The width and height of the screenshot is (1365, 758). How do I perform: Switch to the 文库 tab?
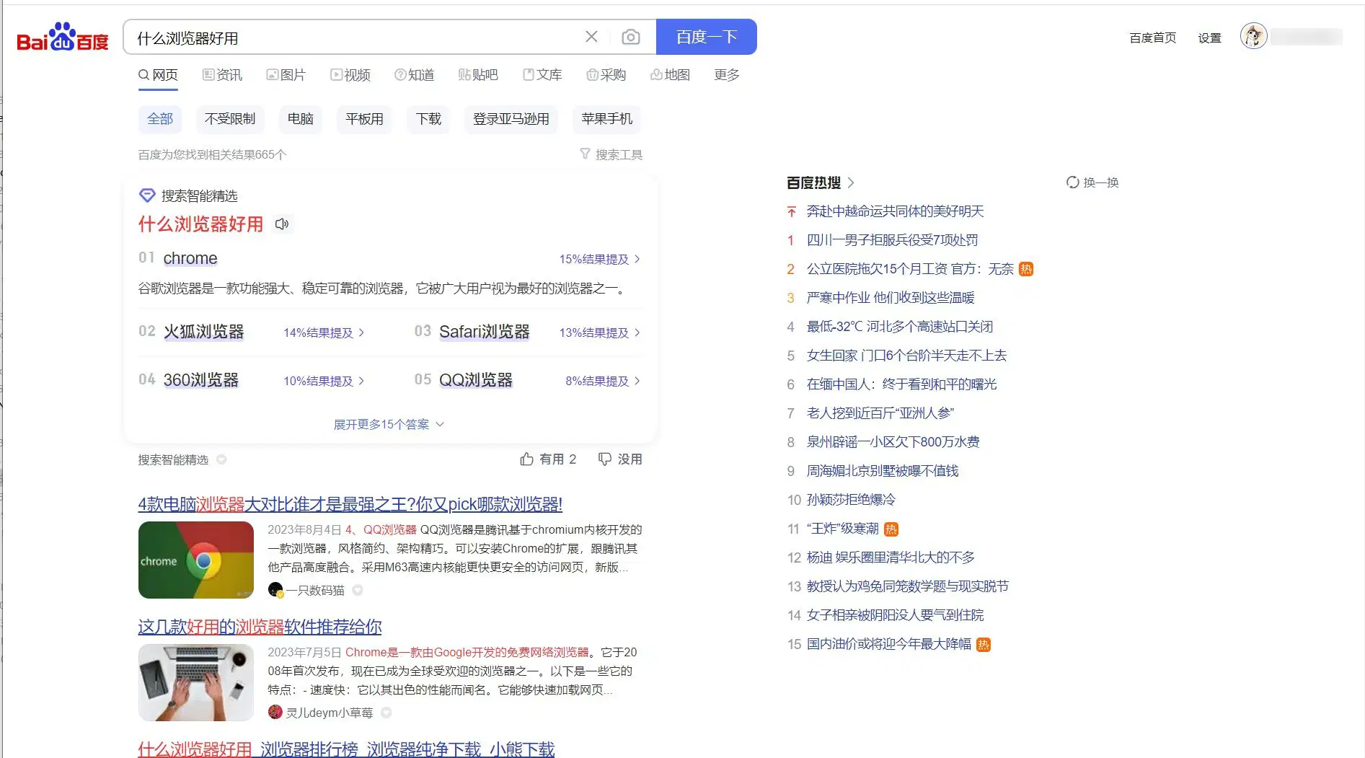coord(542,75)
